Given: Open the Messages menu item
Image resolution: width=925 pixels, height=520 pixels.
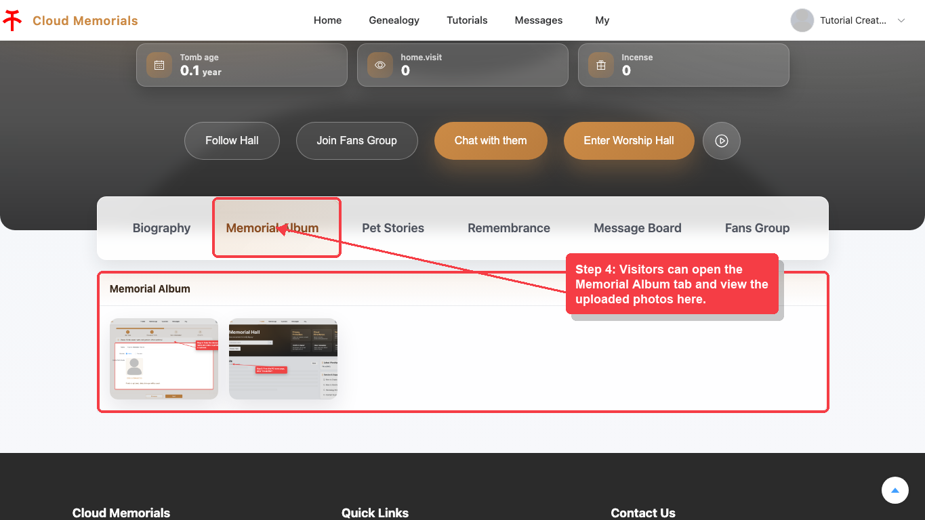Looking at the screenshot, I should (x=539, y=20).
